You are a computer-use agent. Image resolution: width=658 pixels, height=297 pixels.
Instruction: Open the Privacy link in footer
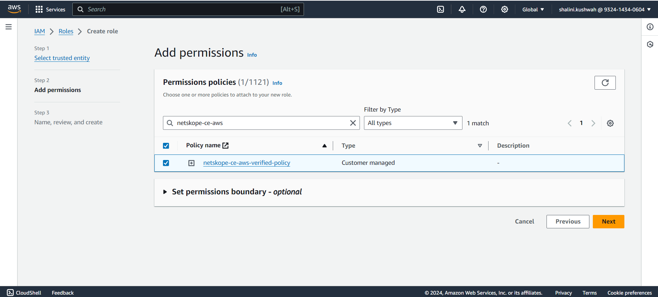click(563, 293)
